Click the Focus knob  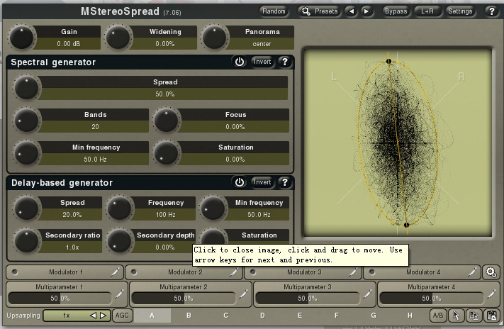pos(167,121)
